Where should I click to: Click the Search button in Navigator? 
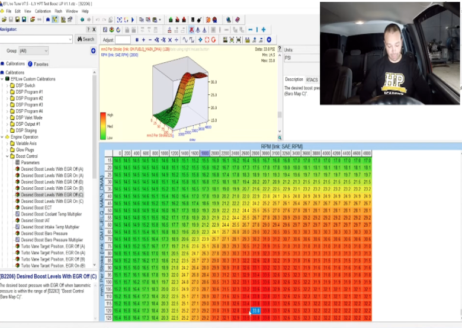click(85, 39)
